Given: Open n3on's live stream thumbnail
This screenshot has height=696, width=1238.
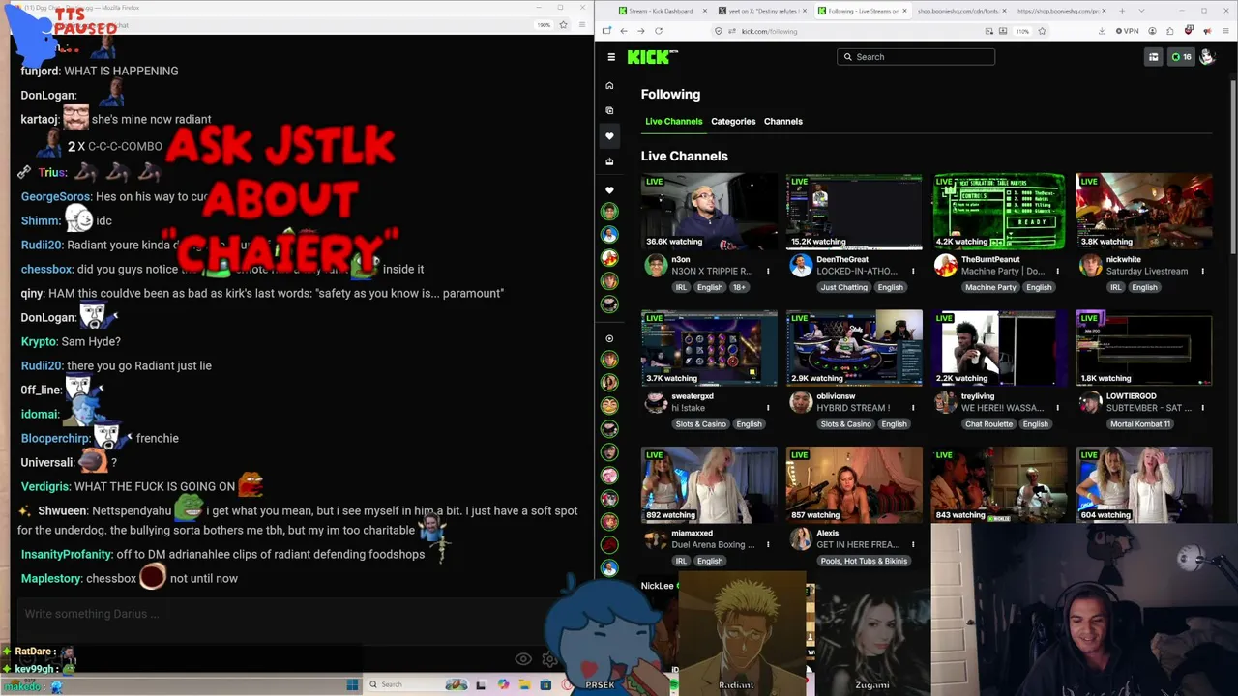Looking at the screenshot, I should (x=709, y=211).
